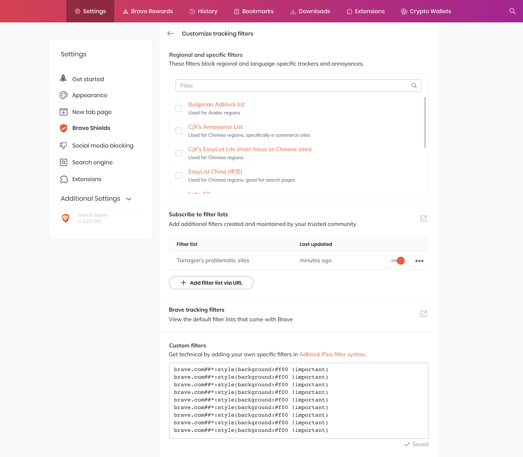Check CJX's Annoyance List checkbox
The width and height of the screenshot is (523, 457).
(179, 131)
